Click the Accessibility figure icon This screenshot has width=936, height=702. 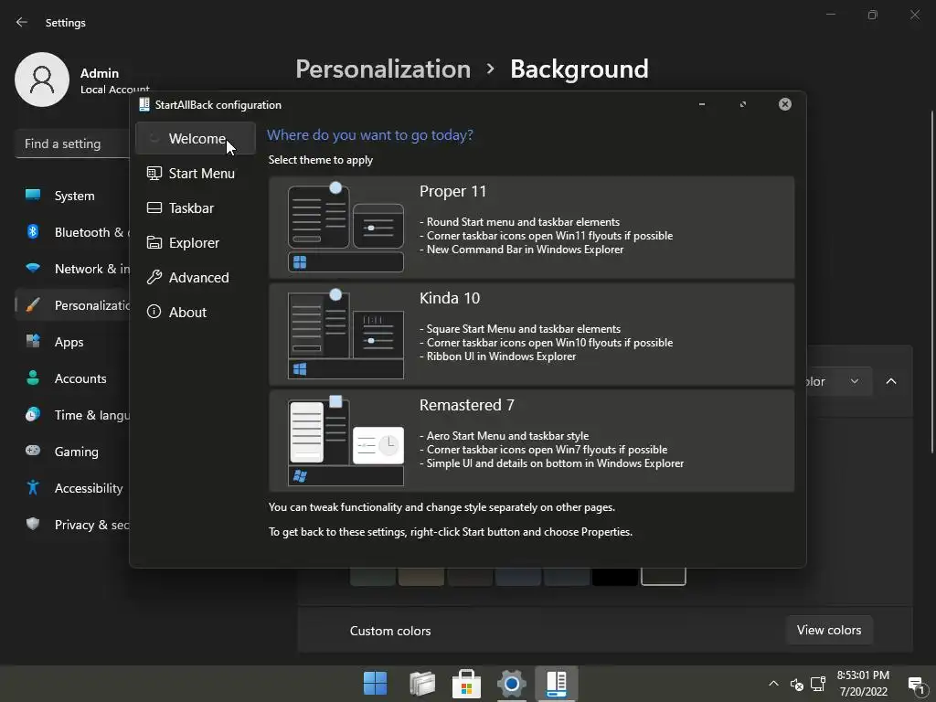(33, 488)
